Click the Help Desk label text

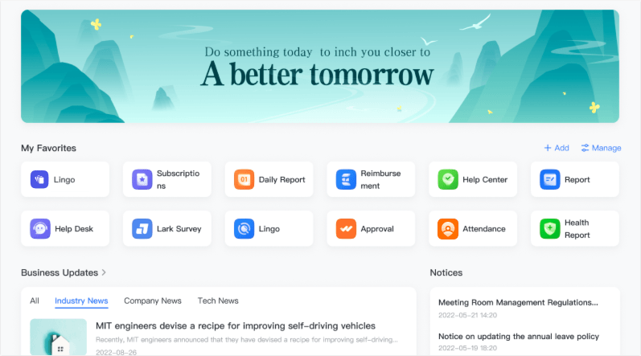tap(74, 228)
